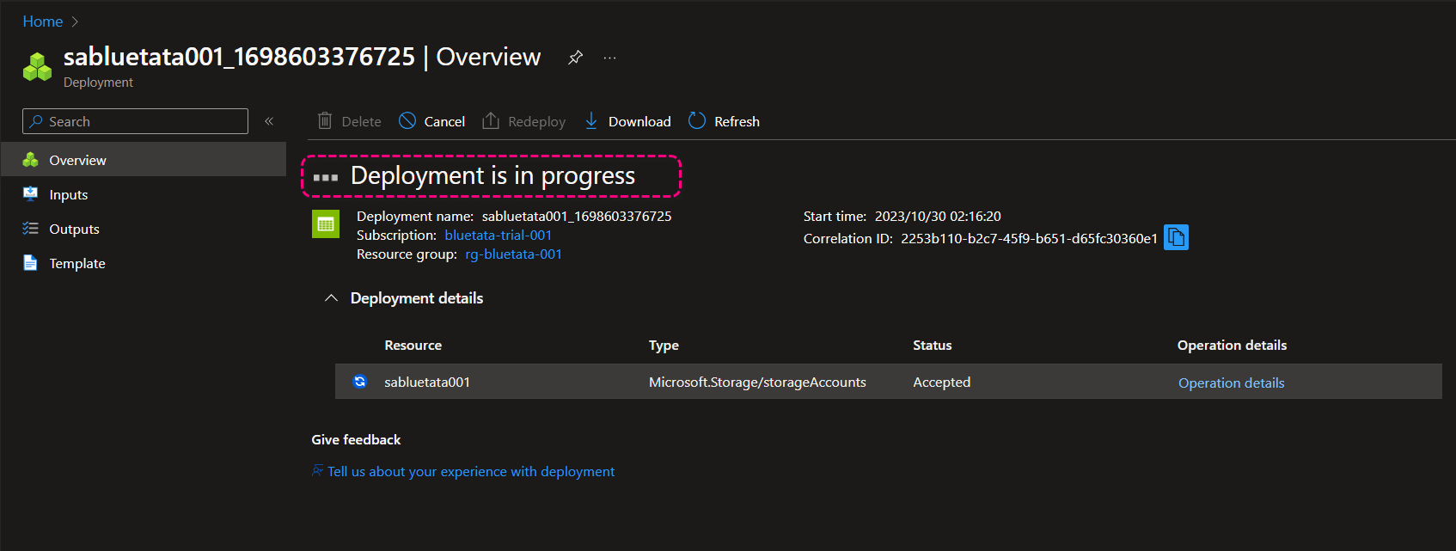Select the sabluetata001 resource name

[x=427, y=382]
